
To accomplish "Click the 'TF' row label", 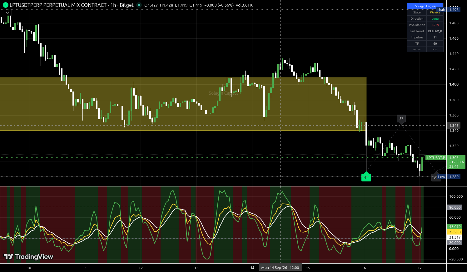I will click(x=417, y=44).
